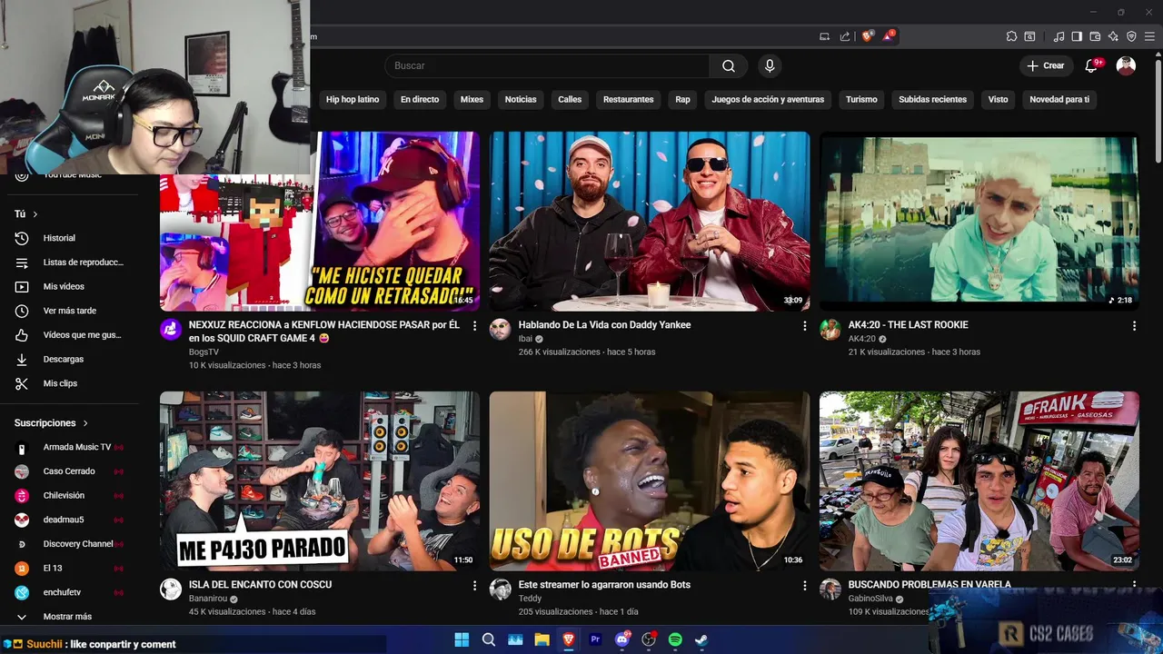Click title 'ISLA DEL ENCANTO CON COSCU'

260,585
